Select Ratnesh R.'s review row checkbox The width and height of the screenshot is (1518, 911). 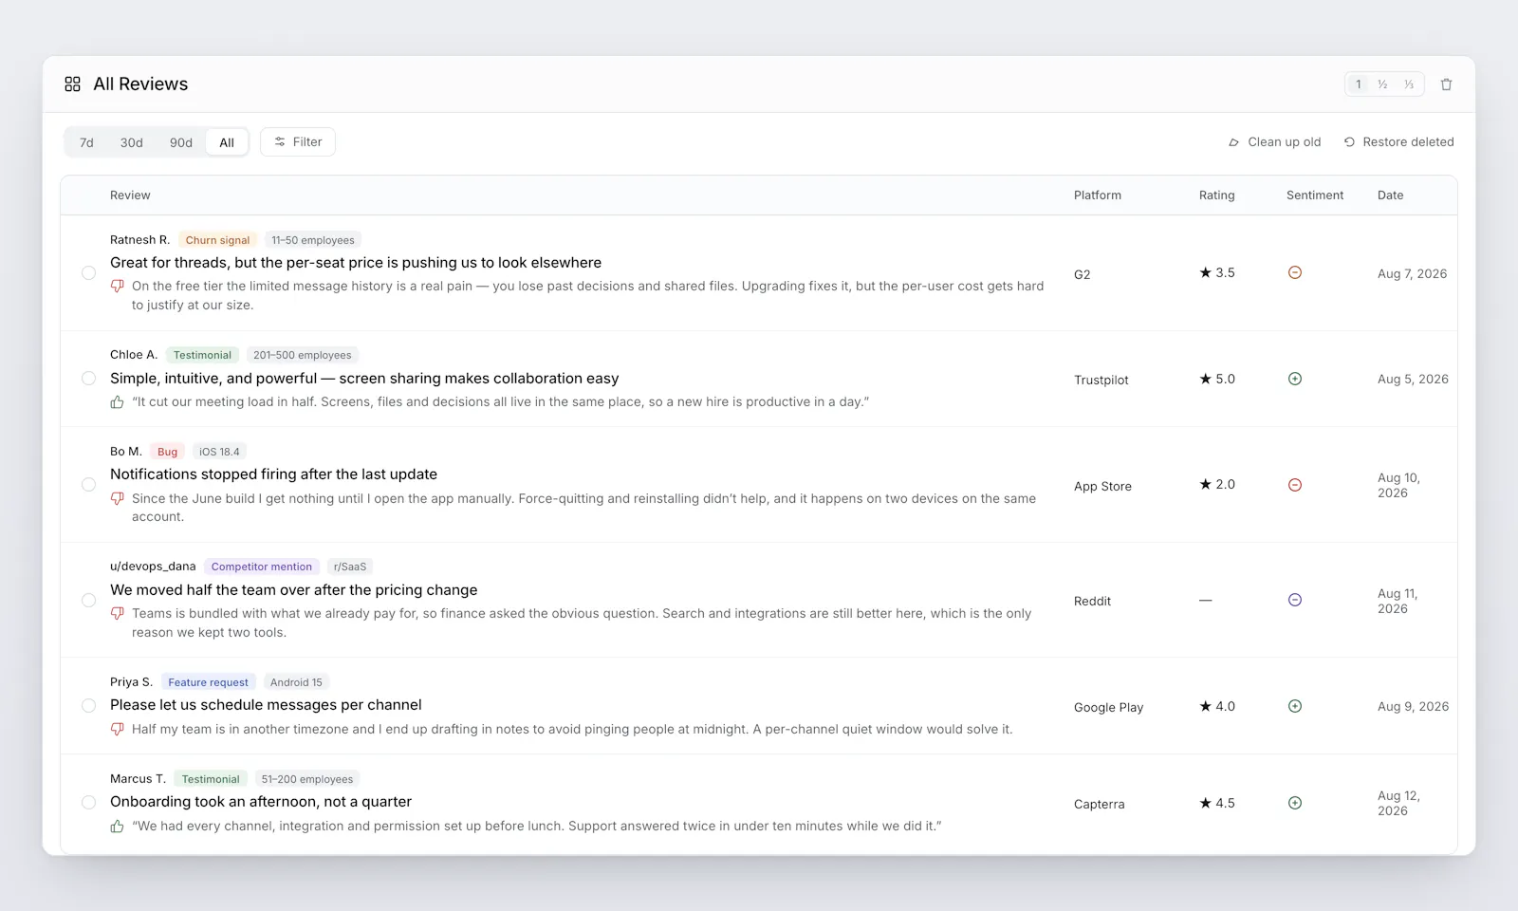pos(88,273)
